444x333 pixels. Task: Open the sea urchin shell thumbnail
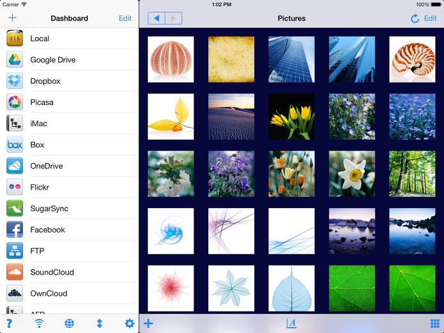[x=171, y=60]
